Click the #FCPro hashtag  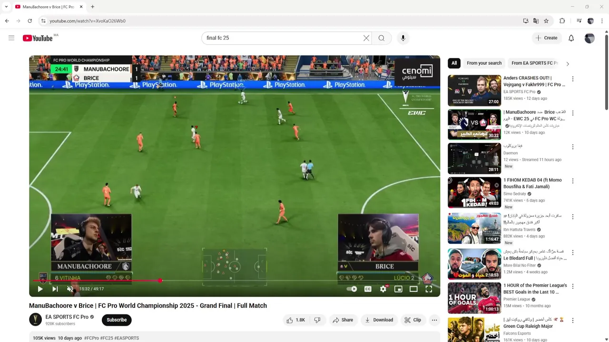coord(91,338)
